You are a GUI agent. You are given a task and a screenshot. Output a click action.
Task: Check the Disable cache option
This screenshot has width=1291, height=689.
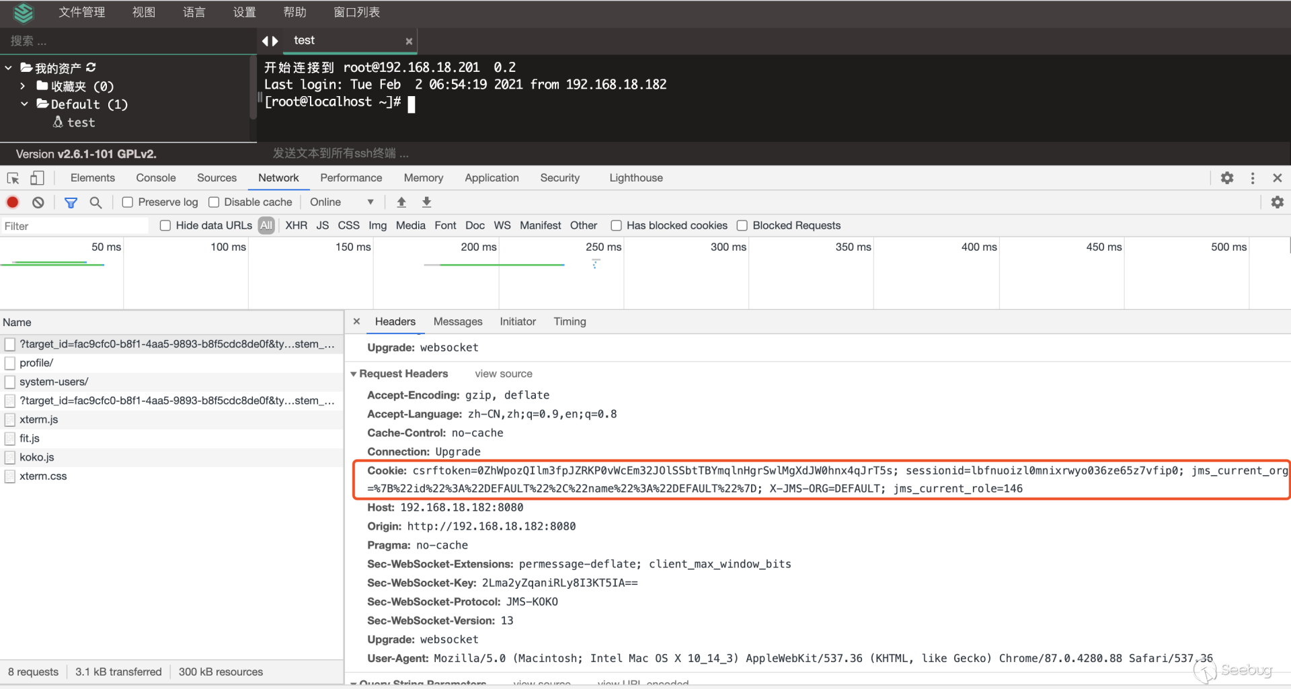[x=214, y=202]
